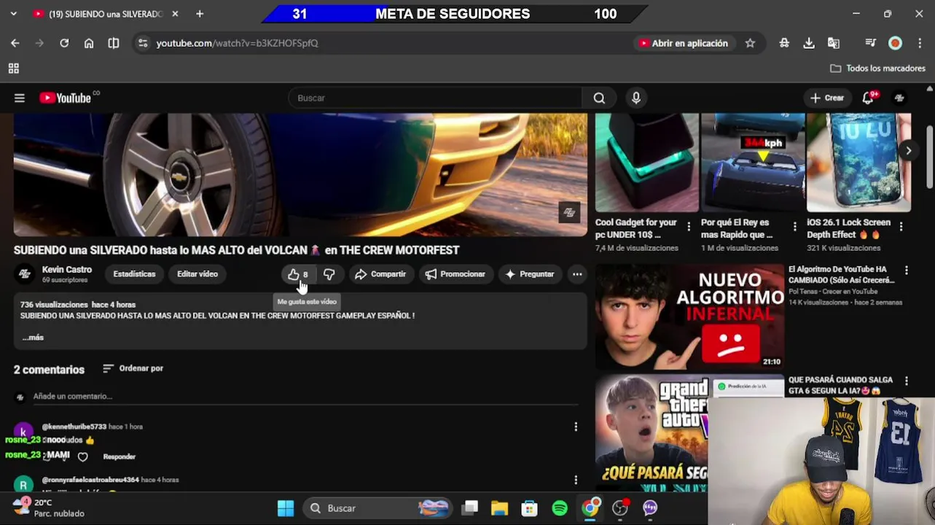Dislike the video with thumbs down
935x525 pixels.
[x=329, y=274]
